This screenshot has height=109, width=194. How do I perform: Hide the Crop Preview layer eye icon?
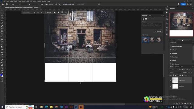170,80
